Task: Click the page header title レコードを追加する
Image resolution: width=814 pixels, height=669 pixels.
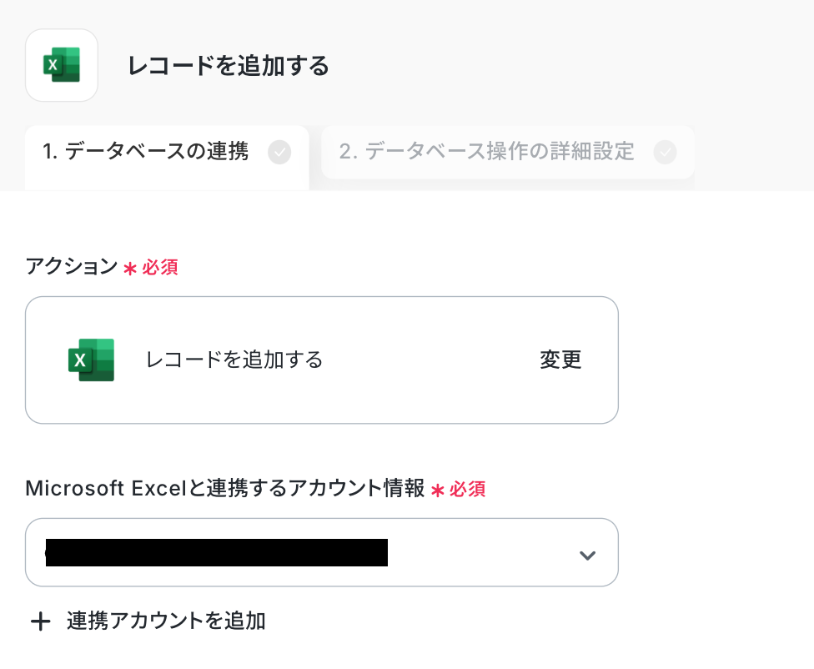Action: (x=229, y=66)
